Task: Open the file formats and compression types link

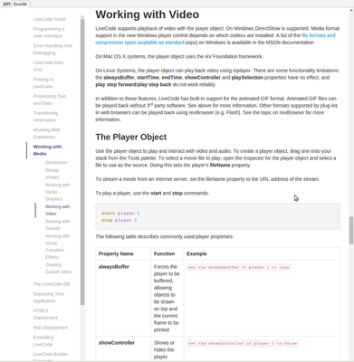Action: pos(215,39)
